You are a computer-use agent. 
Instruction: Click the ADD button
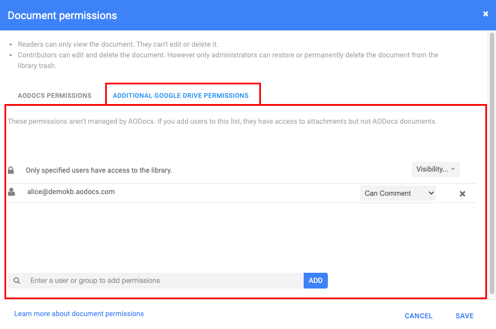click(x=315, y=281)
